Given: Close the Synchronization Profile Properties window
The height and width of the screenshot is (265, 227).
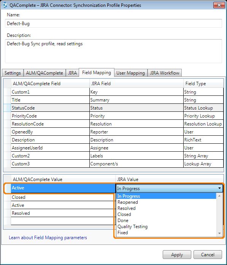Looking at the screenshot, I should tap(219, 5).
